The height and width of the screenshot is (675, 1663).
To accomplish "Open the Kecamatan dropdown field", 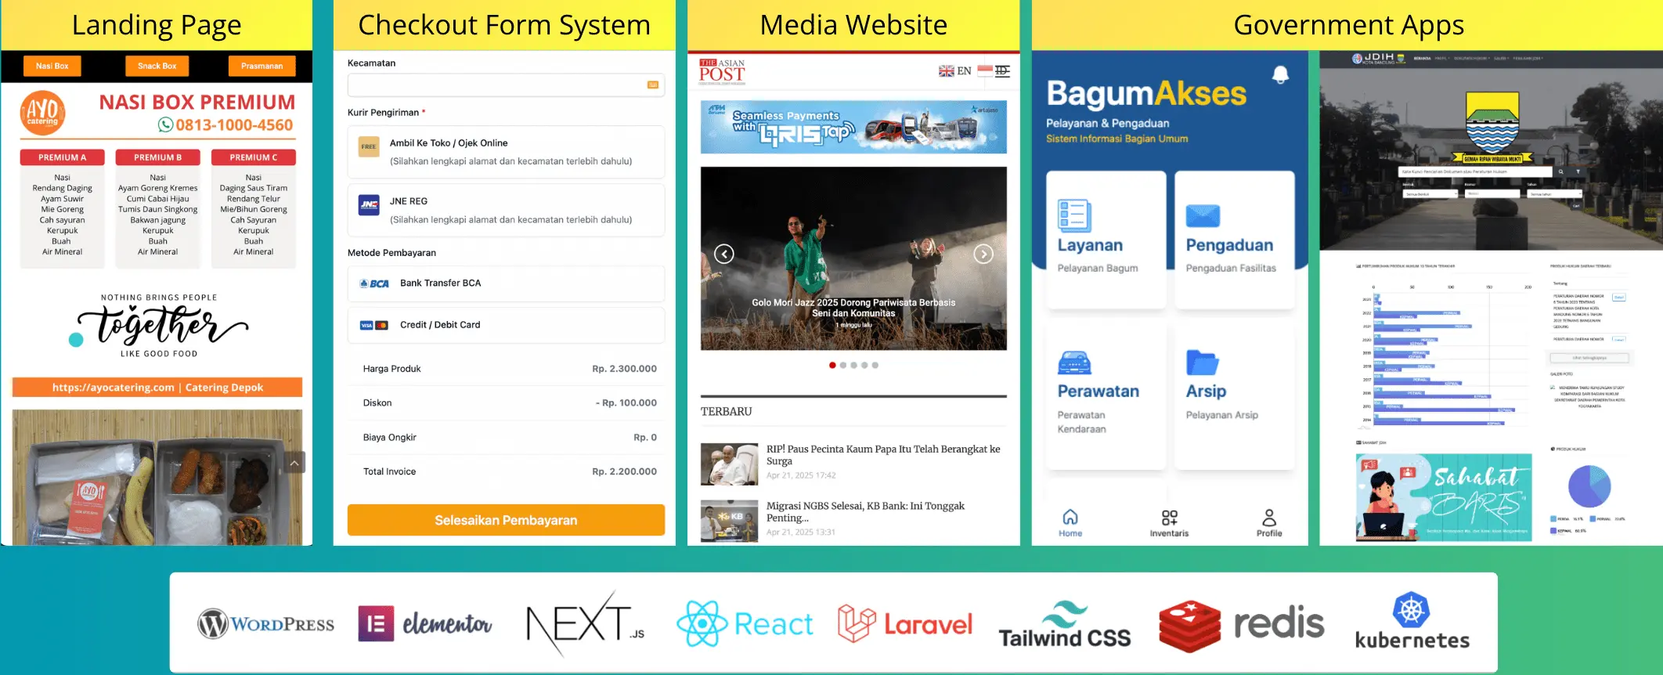I will [506, 85].
